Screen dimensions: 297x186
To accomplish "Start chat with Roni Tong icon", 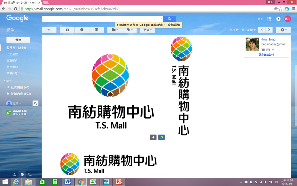I will pyautogui.click(x=263, y=50).
